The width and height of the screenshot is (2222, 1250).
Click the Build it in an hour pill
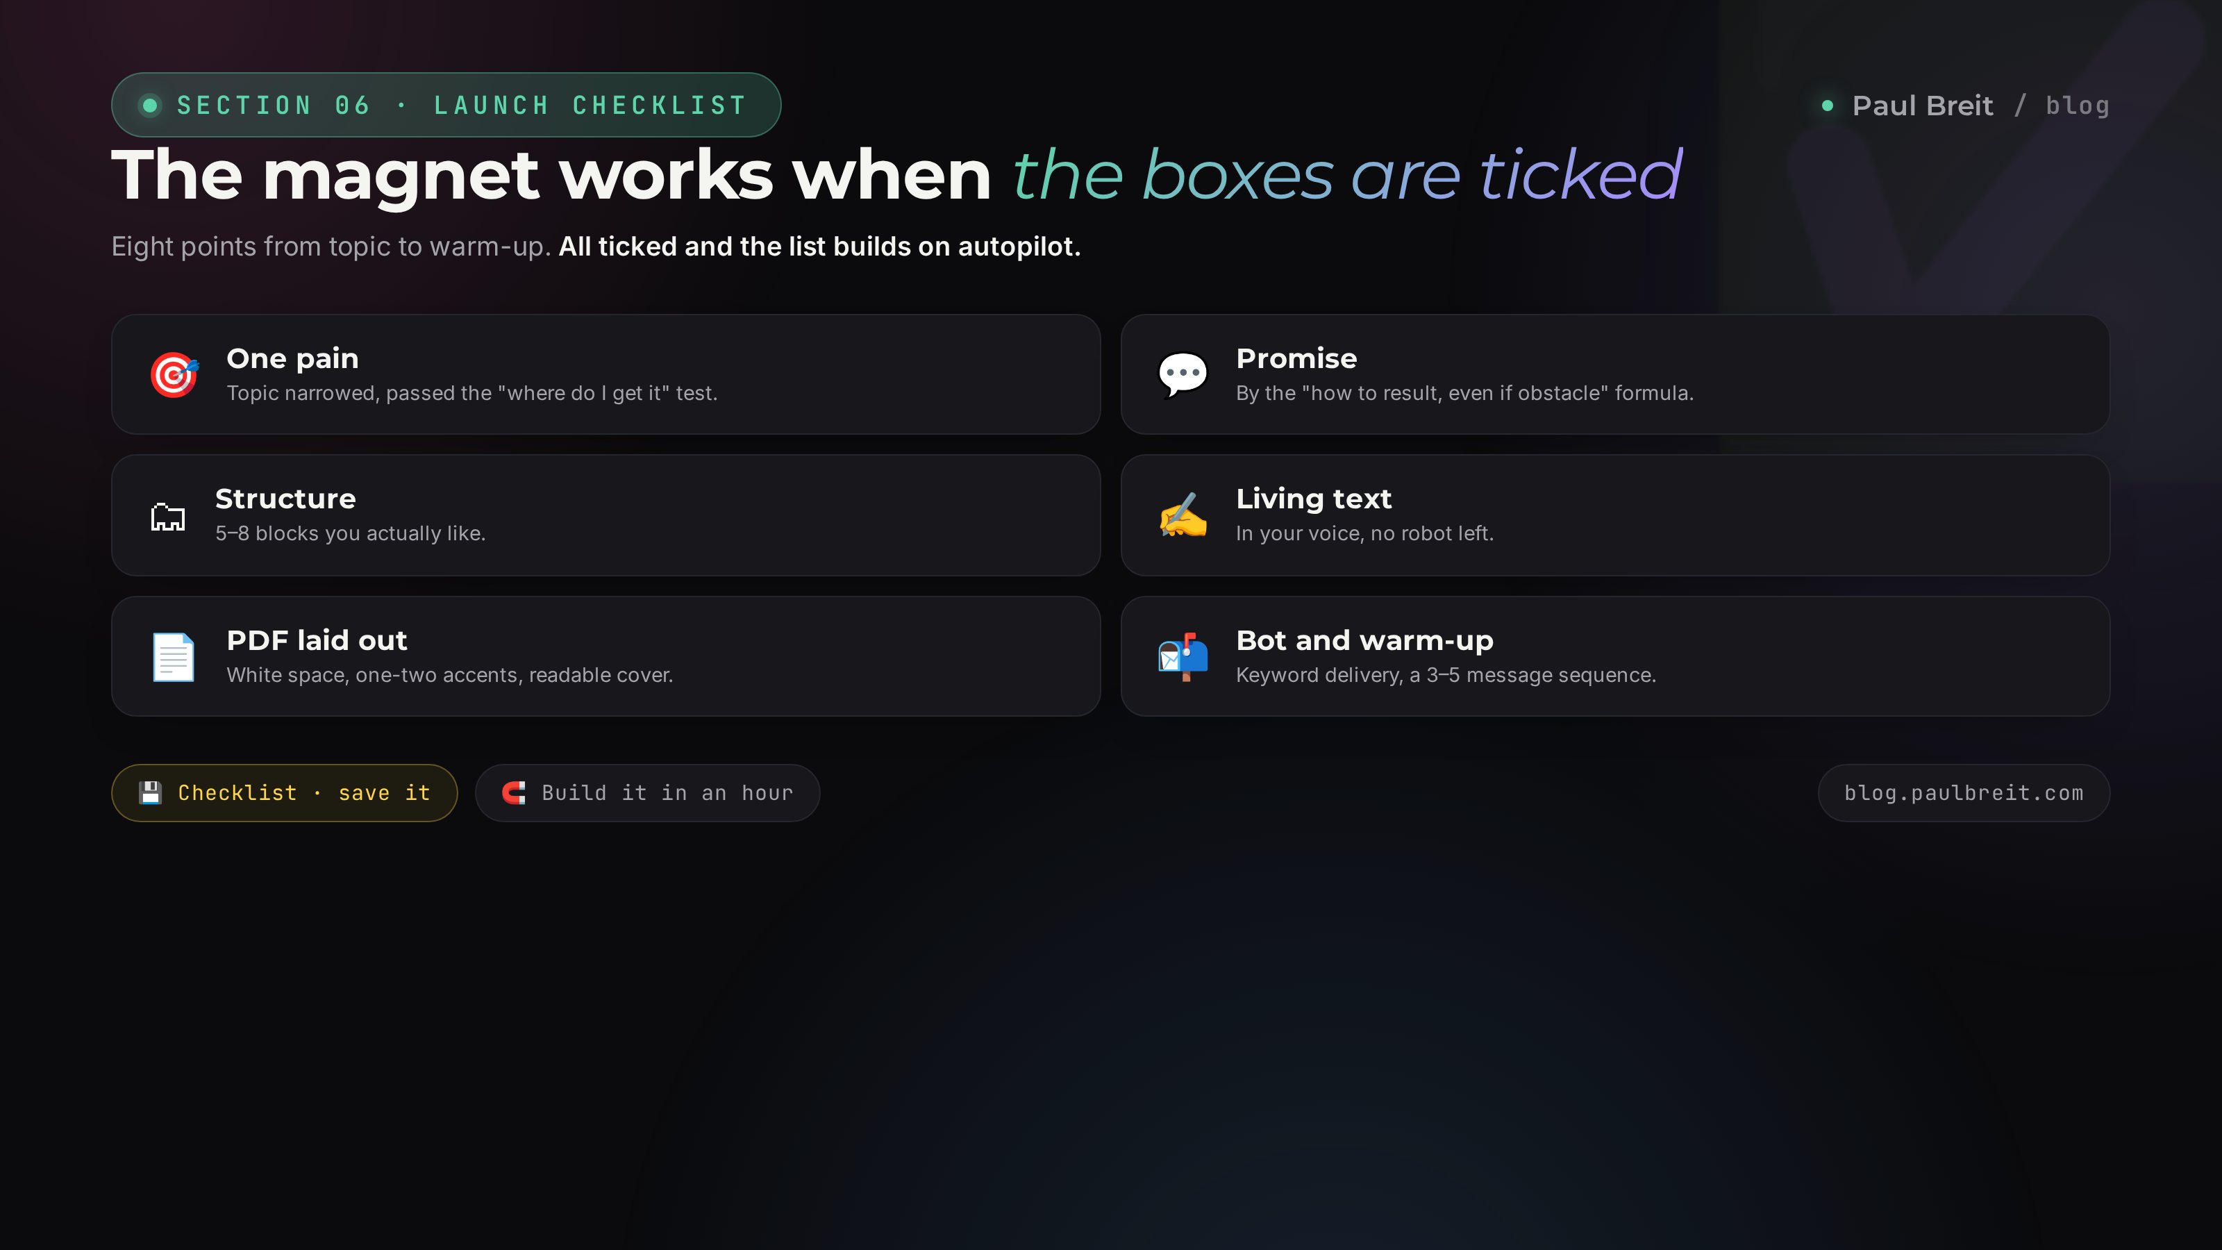click(x=648, y=793)
